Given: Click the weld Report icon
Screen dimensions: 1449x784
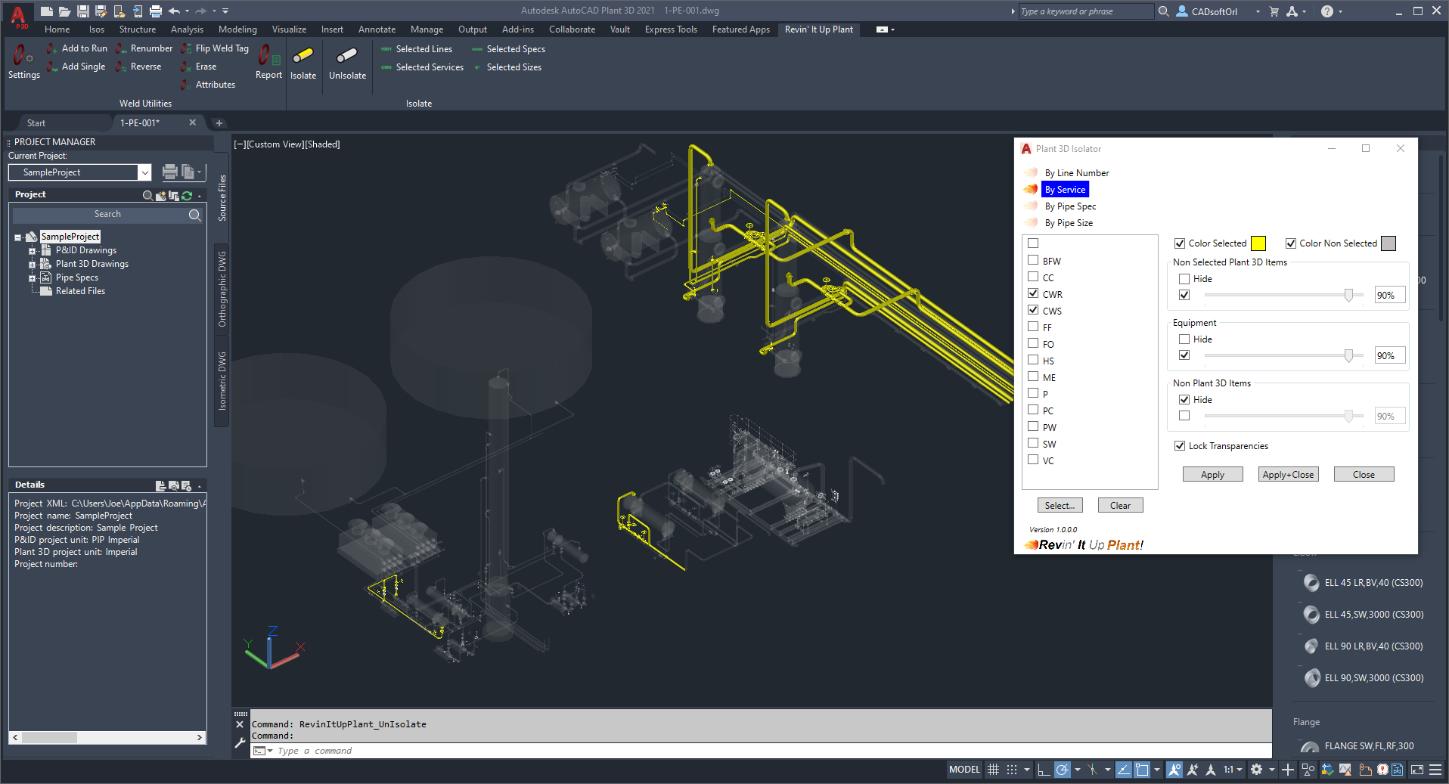Looking at the screenshot, I should 268,60.
